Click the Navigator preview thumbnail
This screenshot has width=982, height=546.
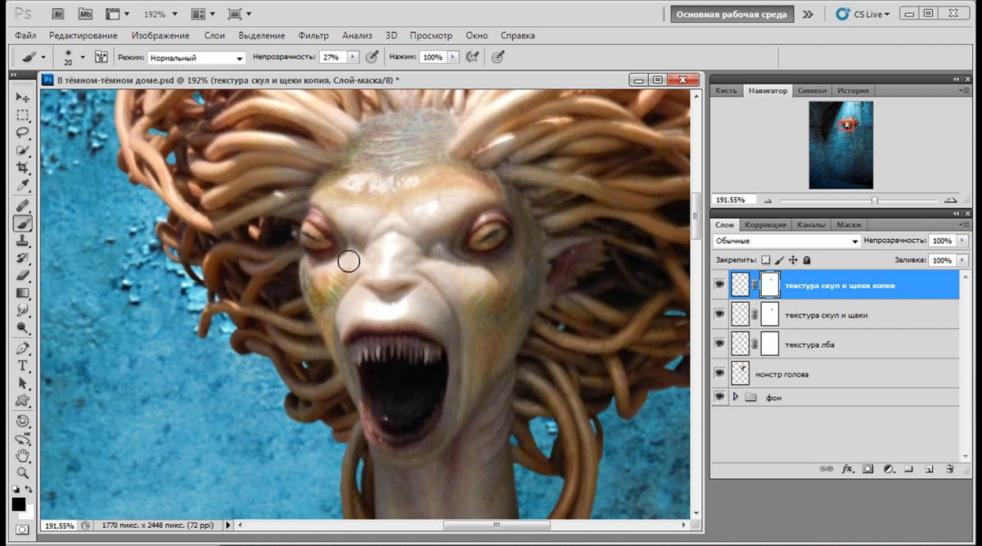pyautogui.click(x=841, y=144)
